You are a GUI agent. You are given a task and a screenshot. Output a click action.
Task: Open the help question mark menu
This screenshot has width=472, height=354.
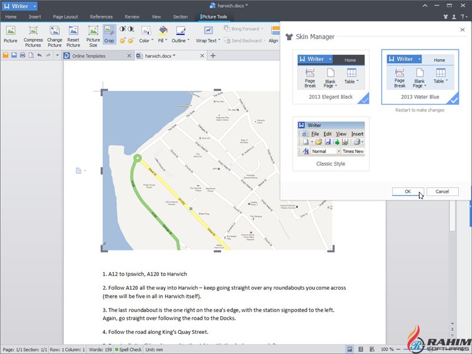(x=464, y=17)
